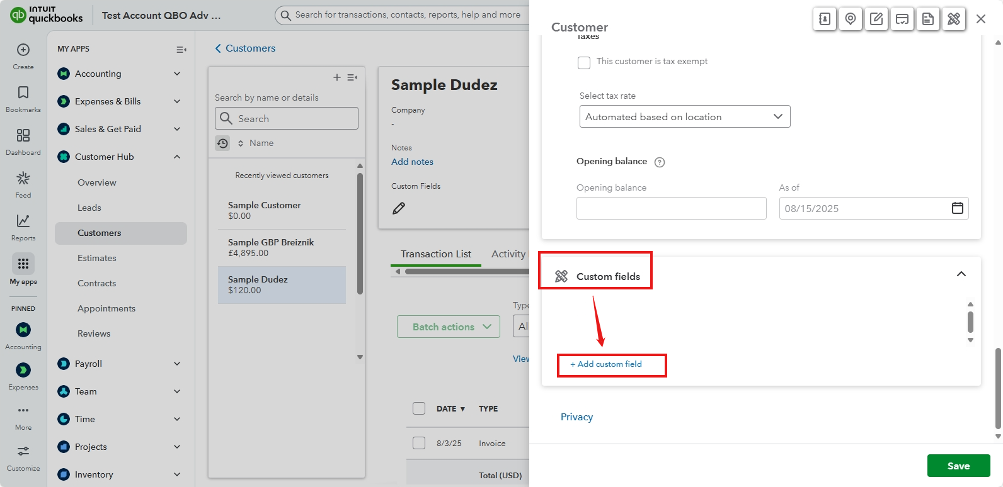This screenshot has height=487, width=1003.
Task: Click the green Save button
Action: pos(958,466)
